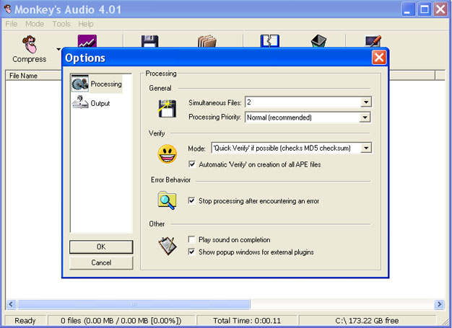Click the monitor with pen toolbar icon
This screenshot has height=328, width=452.
pos(373,41)
